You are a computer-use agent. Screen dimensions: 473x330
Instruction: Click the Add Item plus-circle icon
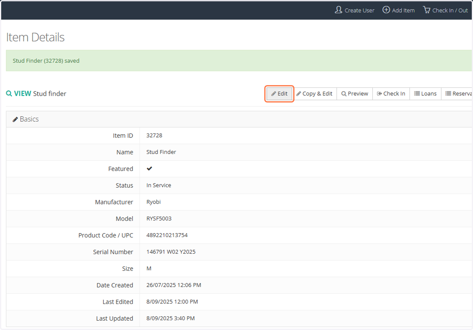click(386, 10)
